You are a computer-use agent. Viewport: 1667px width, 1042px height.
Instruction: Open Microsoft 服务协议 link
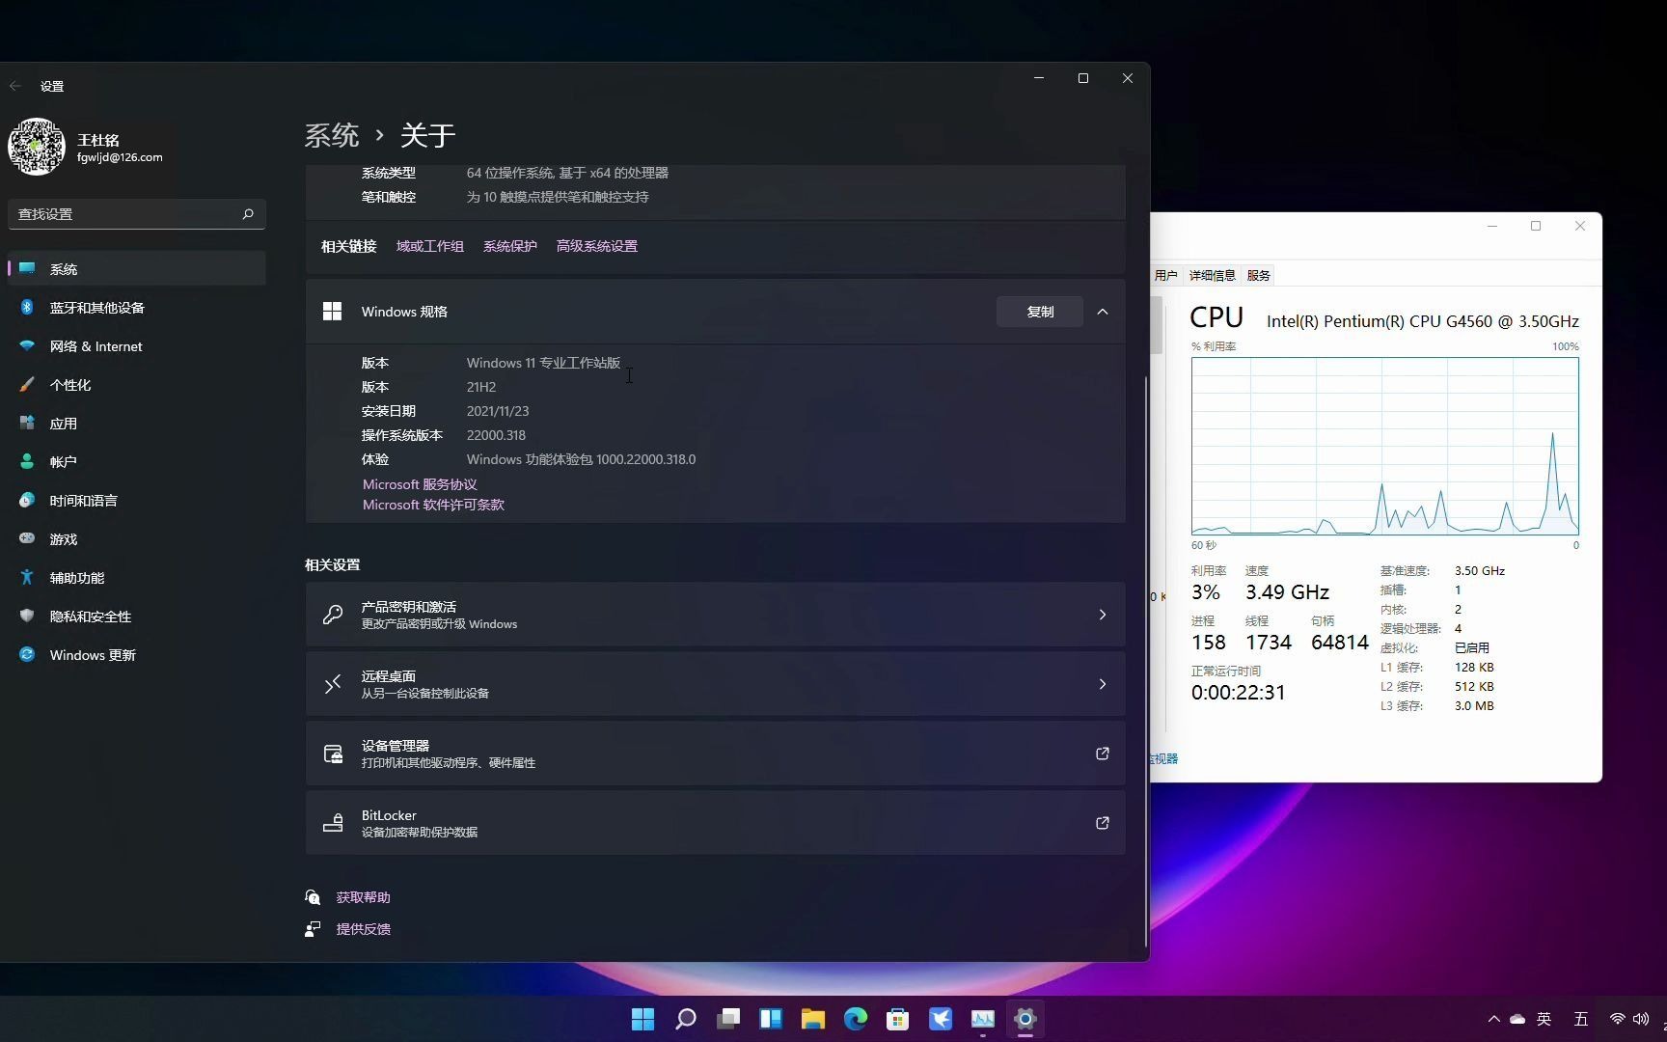pyautogui.click(x=419, y=483)
